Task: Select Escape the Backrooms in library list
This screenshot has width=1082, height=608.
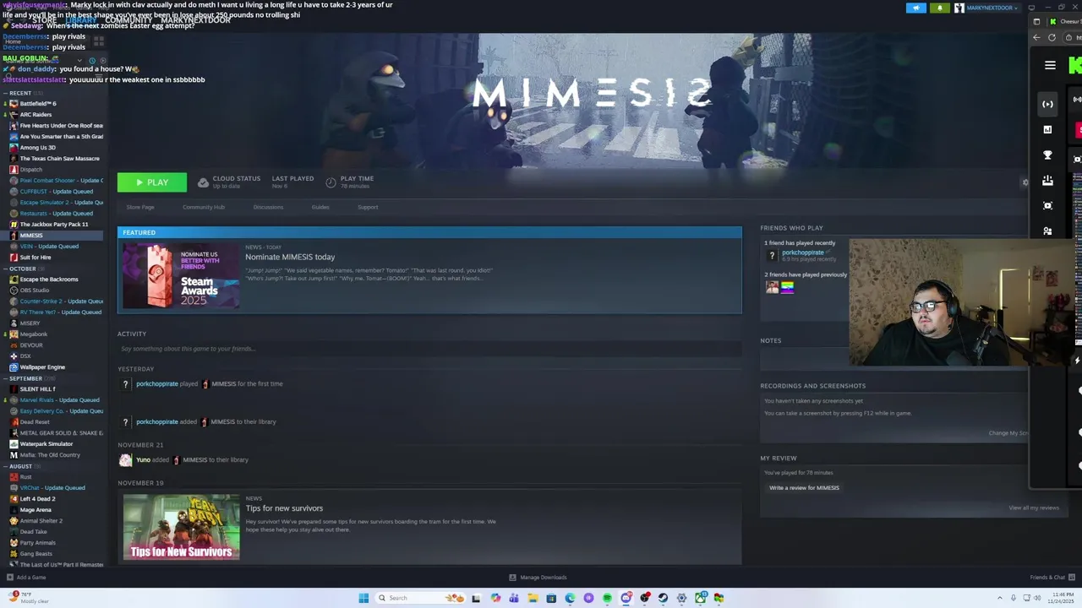Action: (49, 279)
